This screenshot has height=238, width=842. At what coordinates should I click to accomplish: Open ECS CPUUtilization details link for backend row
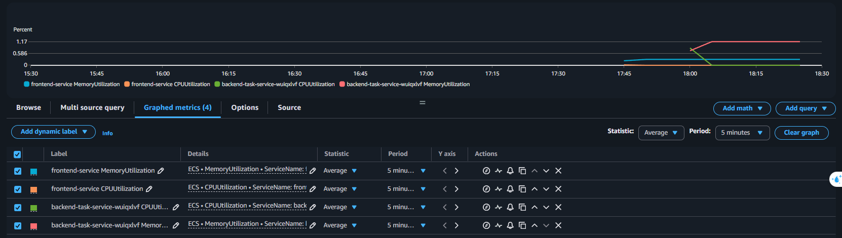point(247,206)
